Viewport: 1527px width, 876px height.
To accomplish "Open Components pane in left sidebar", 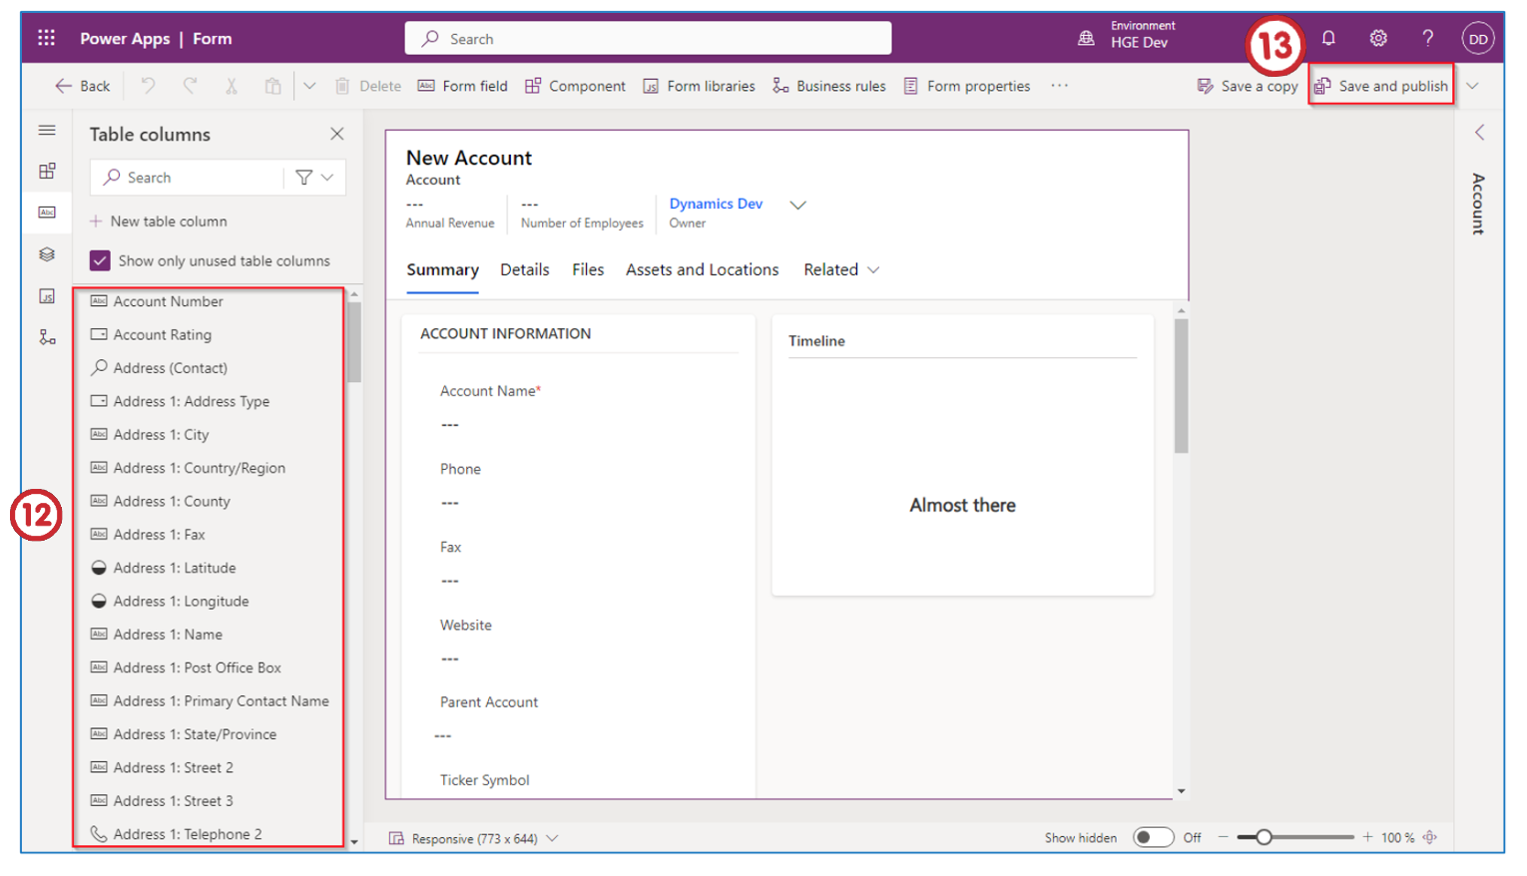I will click(47, 171).
